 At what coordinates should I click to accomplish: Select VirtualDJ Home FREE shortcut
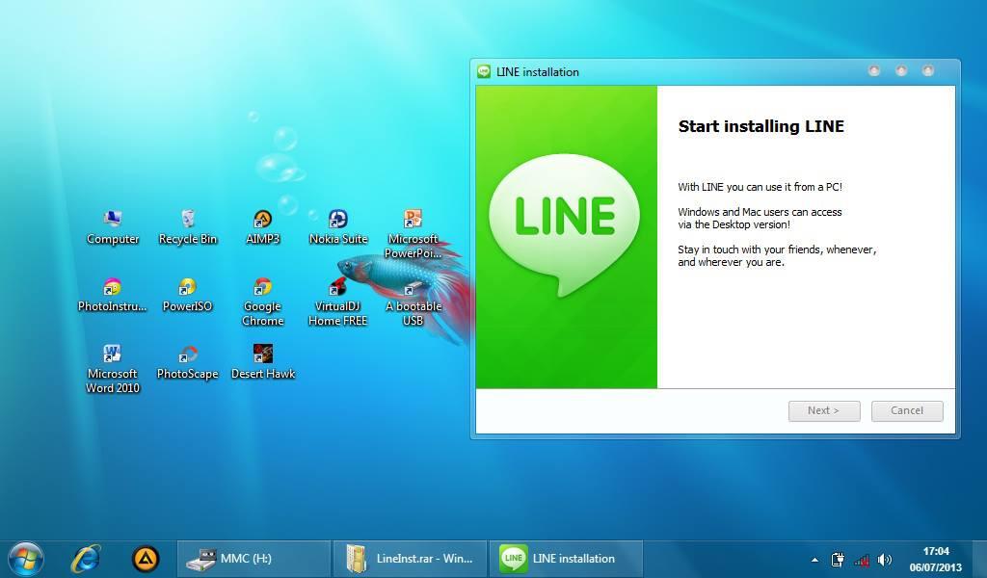337,288
